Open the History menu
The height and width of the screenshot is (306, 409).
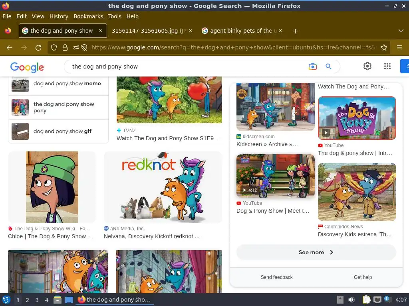pos(59,16)
